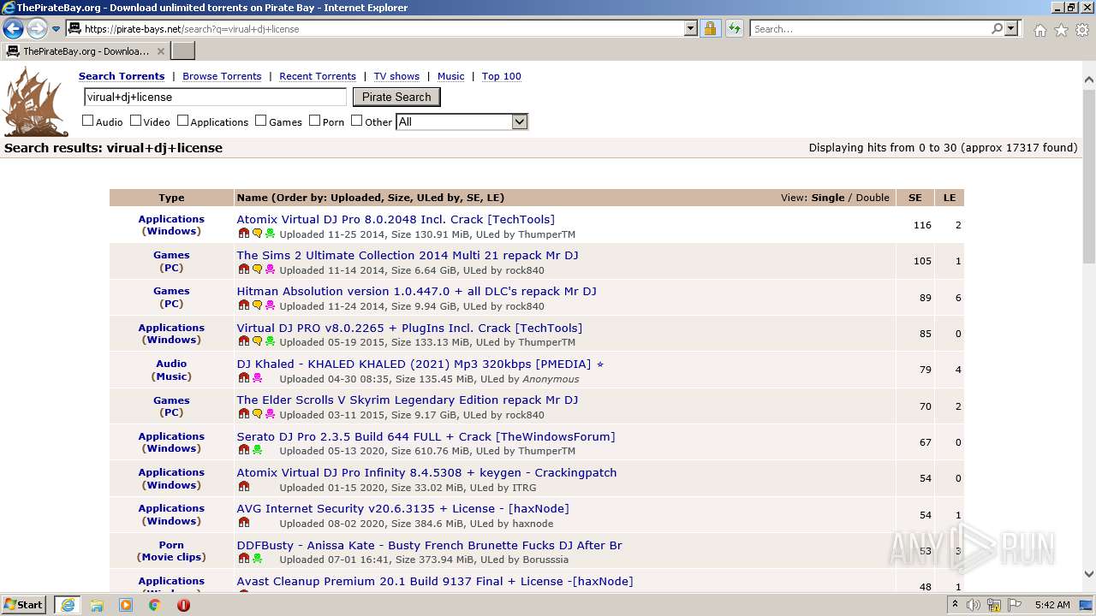Enable the Applications category checkbox
This screenshot has height=616, width=1096.
tap(182, 121)
